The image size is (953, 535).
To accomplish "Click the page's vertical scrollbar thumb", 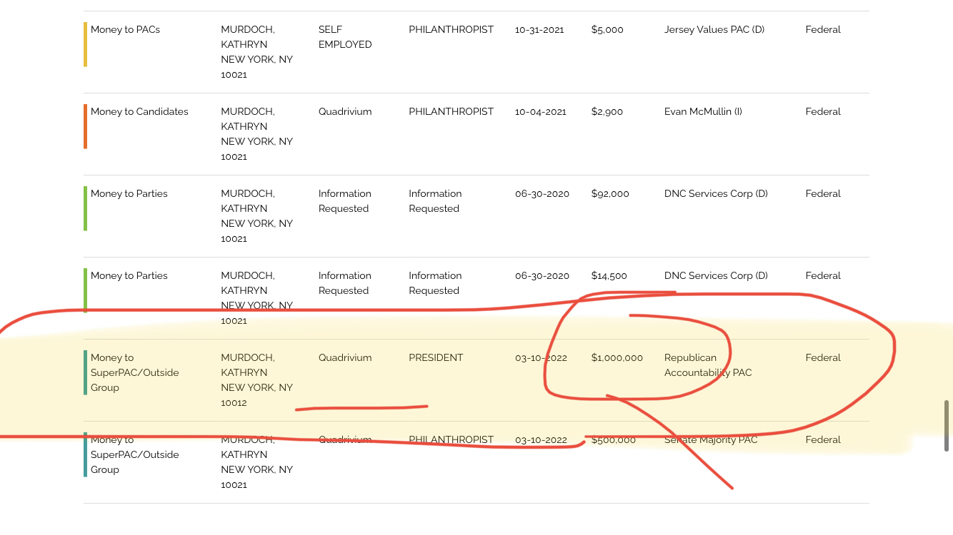I will point(947,426).
